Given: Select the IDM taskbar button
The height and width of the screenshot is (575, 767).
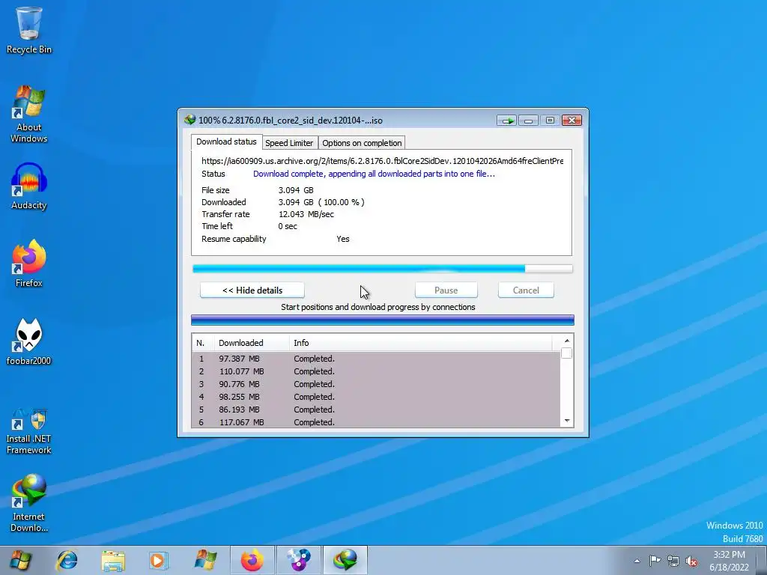Looking at the screenshot, I should pyautogui.click(x=345, y=560).
